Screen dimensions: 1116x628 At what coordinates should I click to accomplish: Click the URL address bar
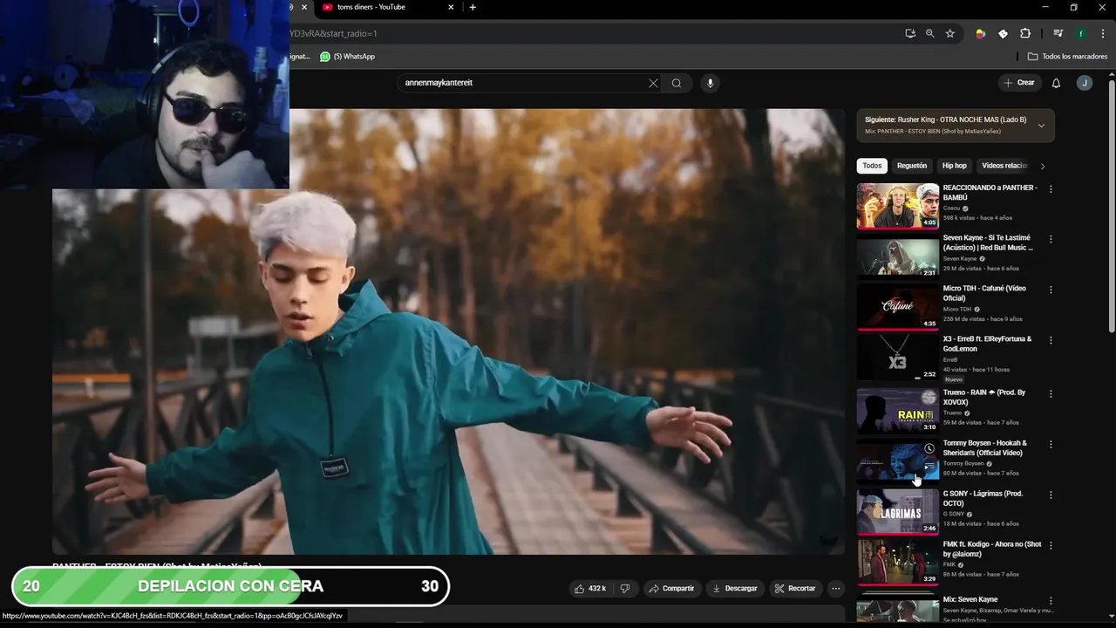click(593, 33)
